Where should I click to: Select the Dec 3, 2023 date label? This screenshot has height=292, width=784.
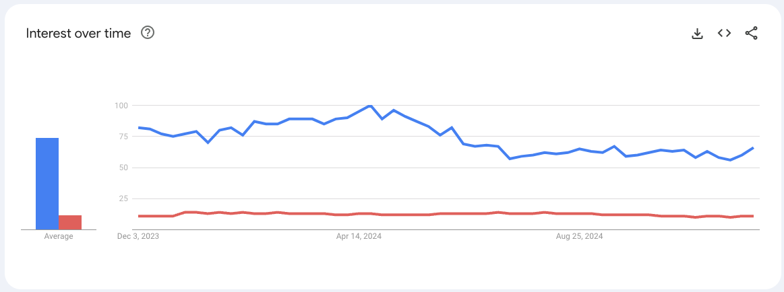point(138,237)
